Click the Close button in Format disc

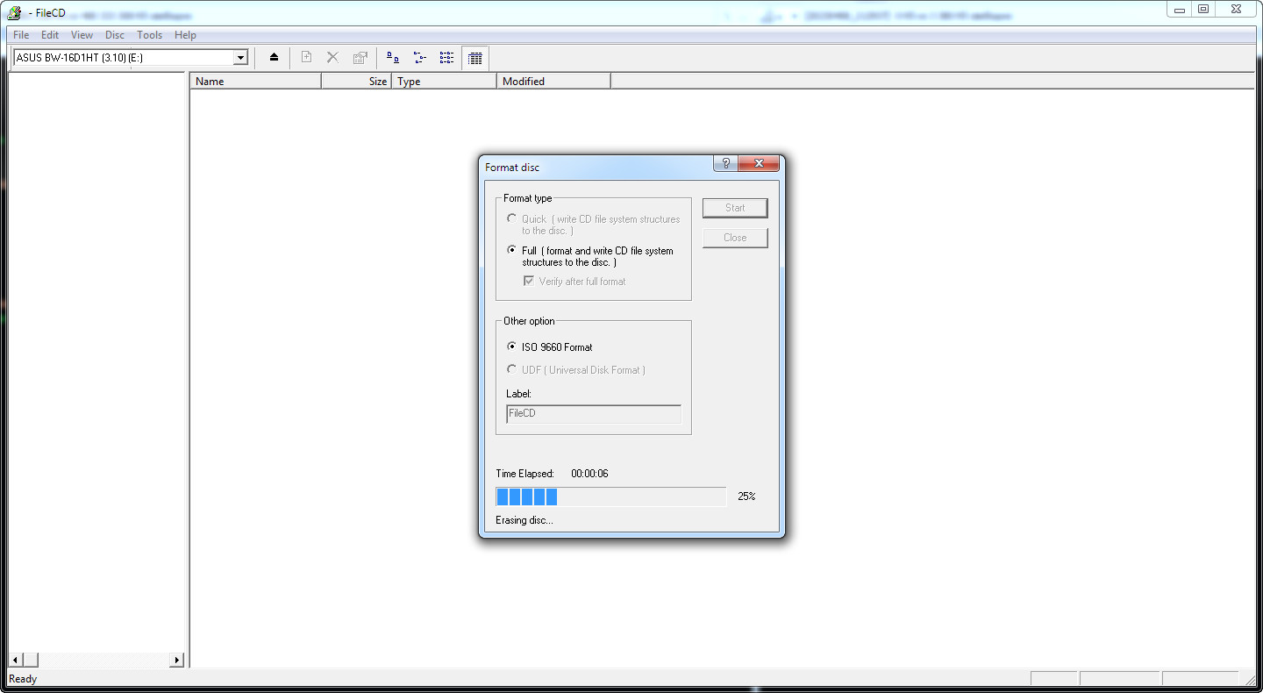735,238
